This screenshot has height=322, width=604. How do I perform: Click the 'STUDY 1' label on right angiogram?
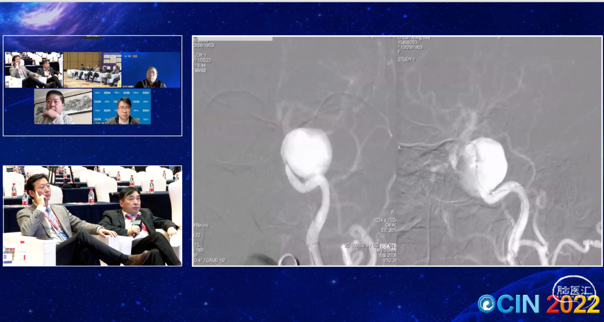[407, 59]
